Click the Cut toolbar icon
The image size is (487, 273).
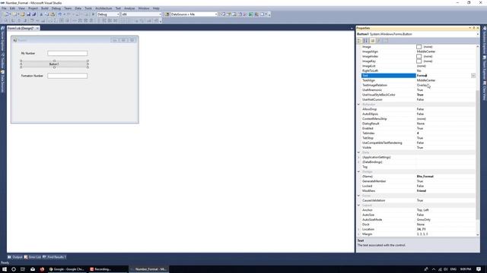(x=41, y=14)
